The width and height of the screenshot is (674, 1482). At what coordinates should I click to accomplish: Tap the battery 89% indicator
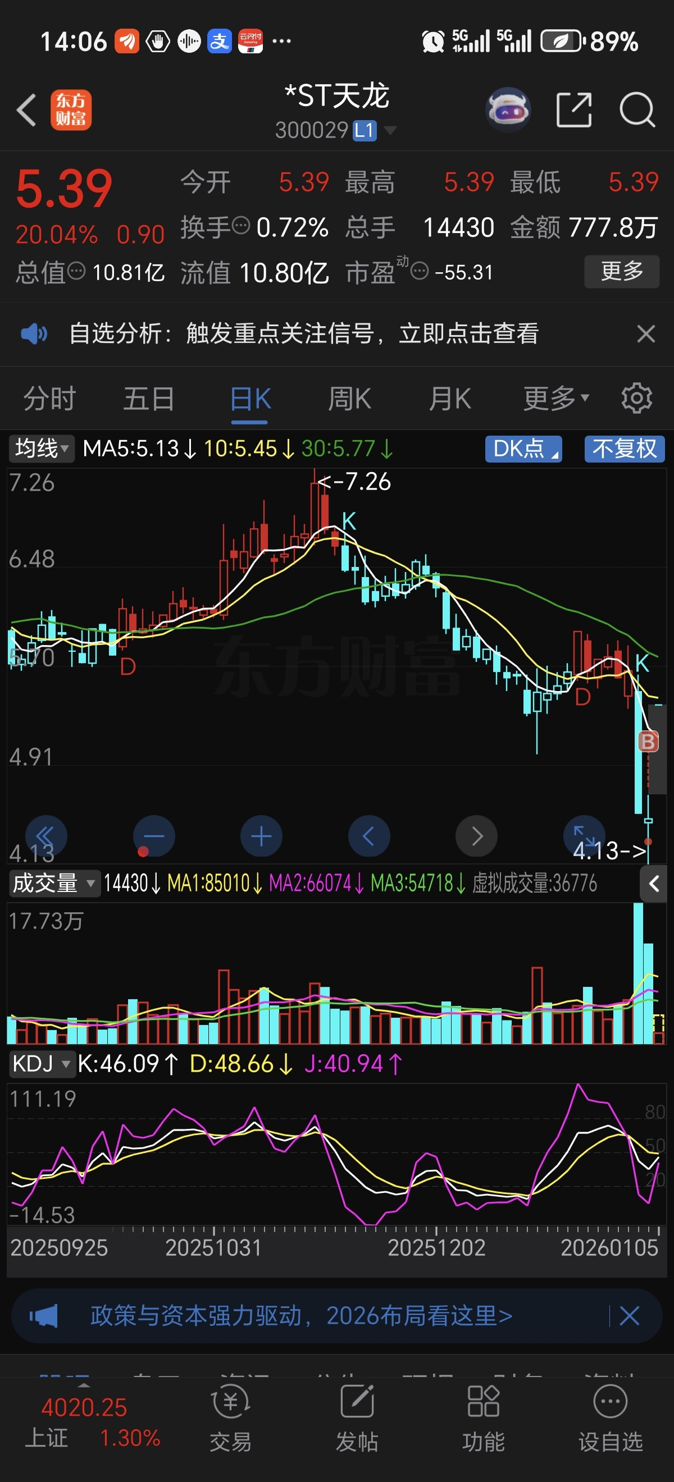point(590,42)
